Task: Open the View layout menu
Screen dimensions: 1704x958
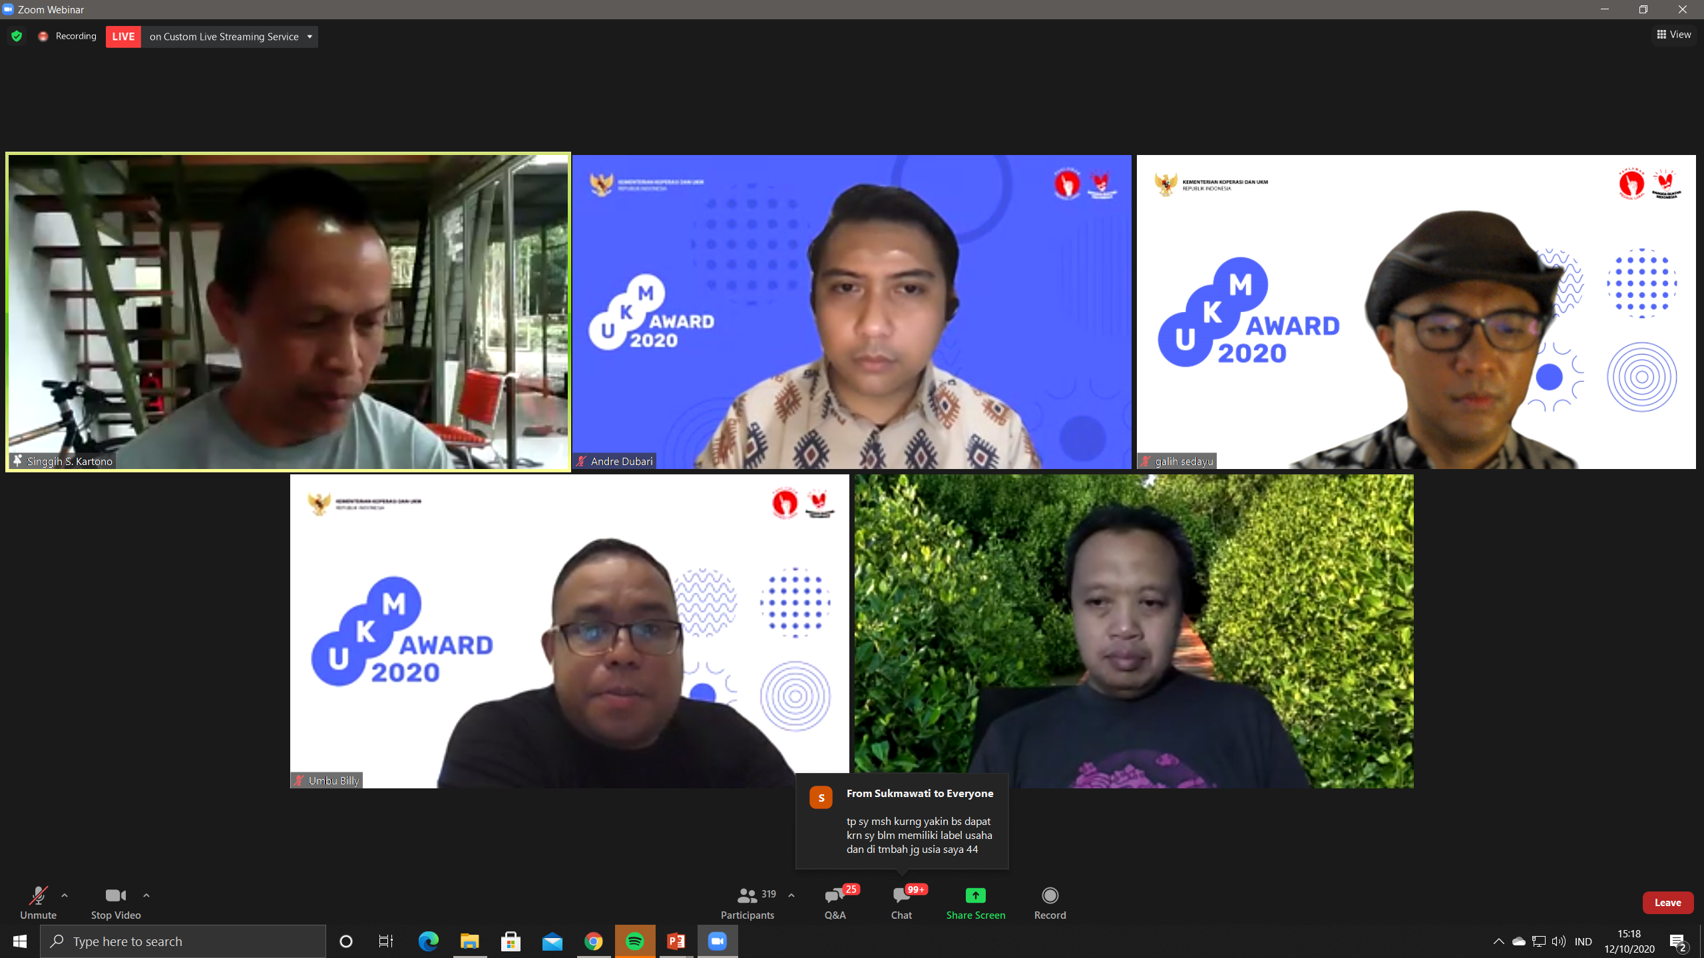Action: 1673,35
